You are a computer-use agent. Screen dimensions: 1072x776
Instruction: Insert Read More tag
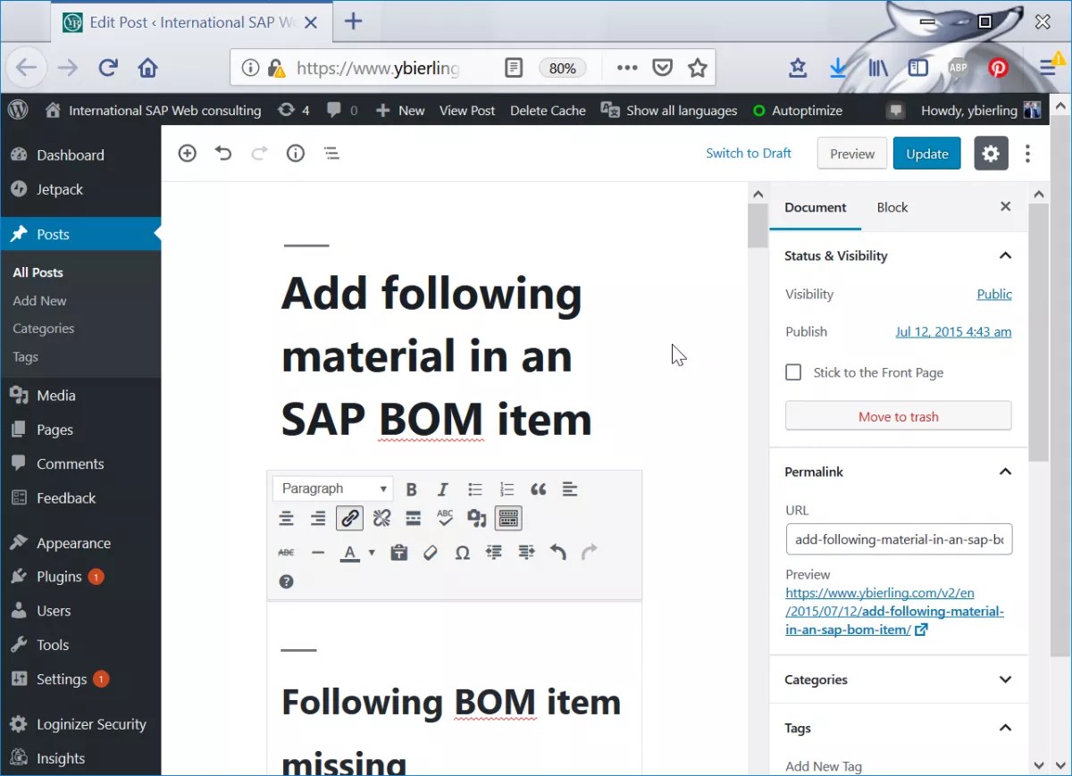click(x=413, y=519)
